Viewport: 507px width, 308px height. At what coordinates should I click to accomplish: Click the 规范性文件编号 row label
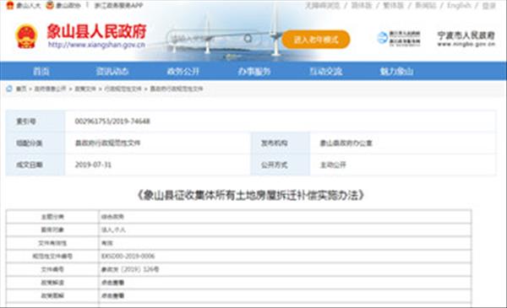coord(52,257)
